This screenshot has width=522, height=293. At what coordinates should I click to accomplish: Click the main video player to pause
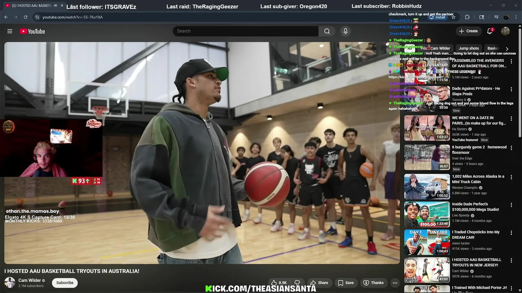pos(202,153)
